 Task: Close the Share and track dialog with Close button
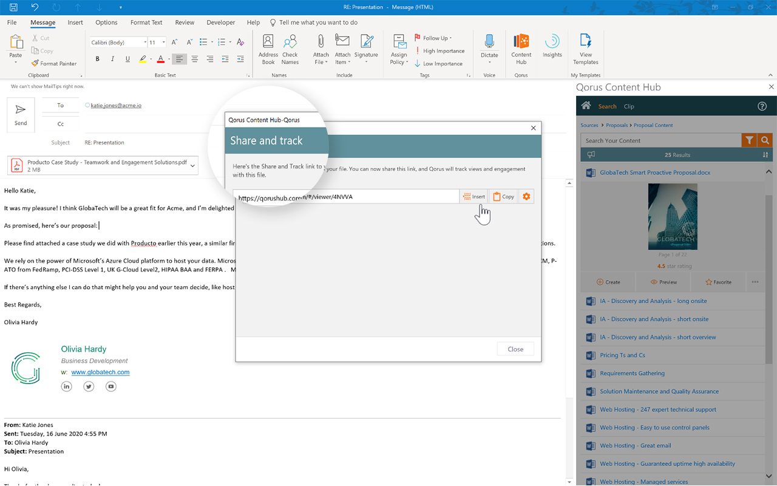515,349
